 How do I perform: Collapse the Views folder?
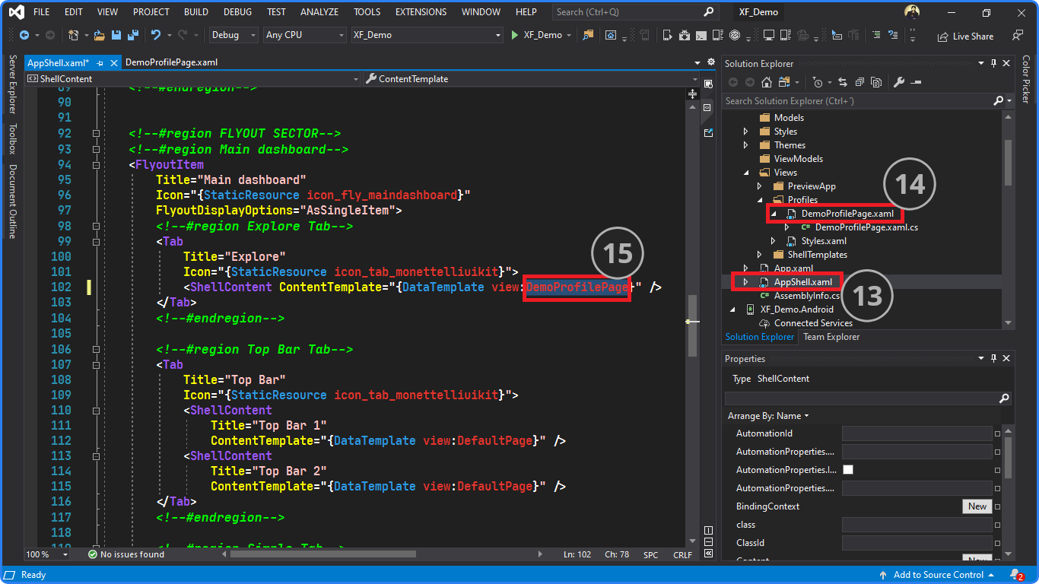(x=745, y=173)
